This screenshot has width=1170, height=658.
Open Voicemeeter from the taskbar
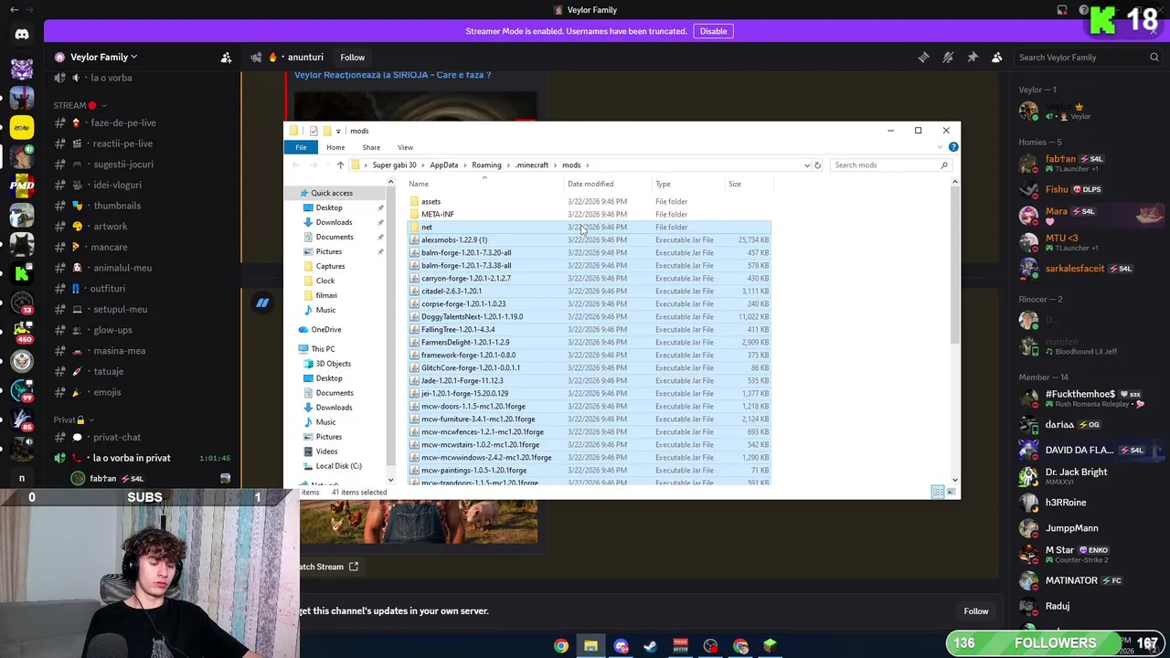(x=680, y=646)
